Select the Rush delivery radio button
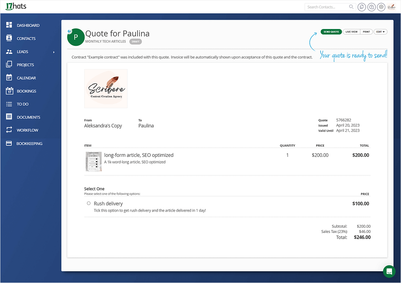 pyautogui.click(x=89, y=203)
